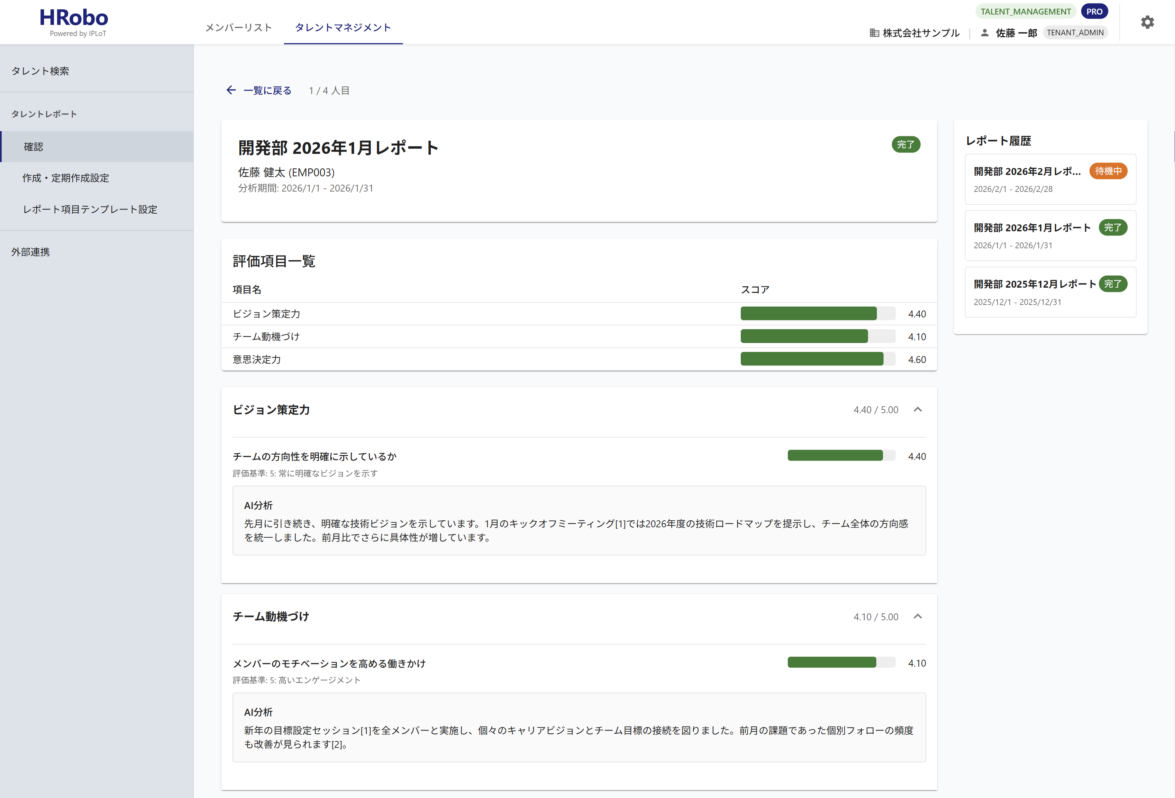Image resolution: width=1175 pixels, height=798 pixels.
Task: Switch to the メンバーリスト tab
Action: coord(239,27)
